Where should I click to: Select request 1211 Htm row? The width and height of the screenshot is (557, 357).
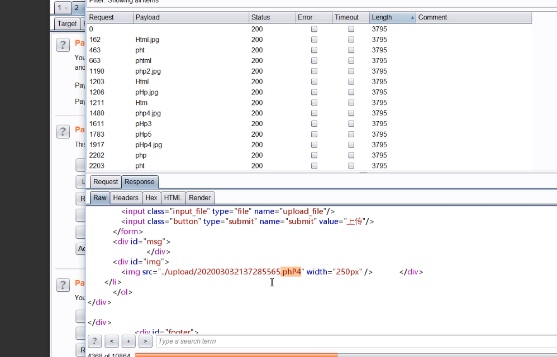pos(309,103)
